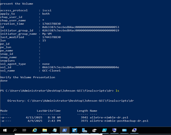Click file length 3971
171x135 pixels.
[84, 121]
